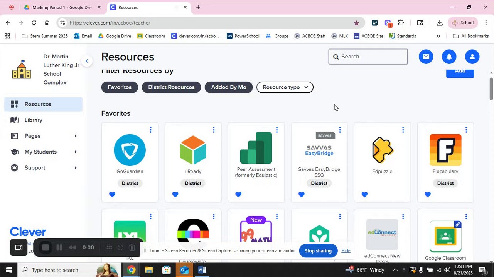
Task: Select Resources in the sidebar
Action: pyautogui.click(x=44, y=104)
